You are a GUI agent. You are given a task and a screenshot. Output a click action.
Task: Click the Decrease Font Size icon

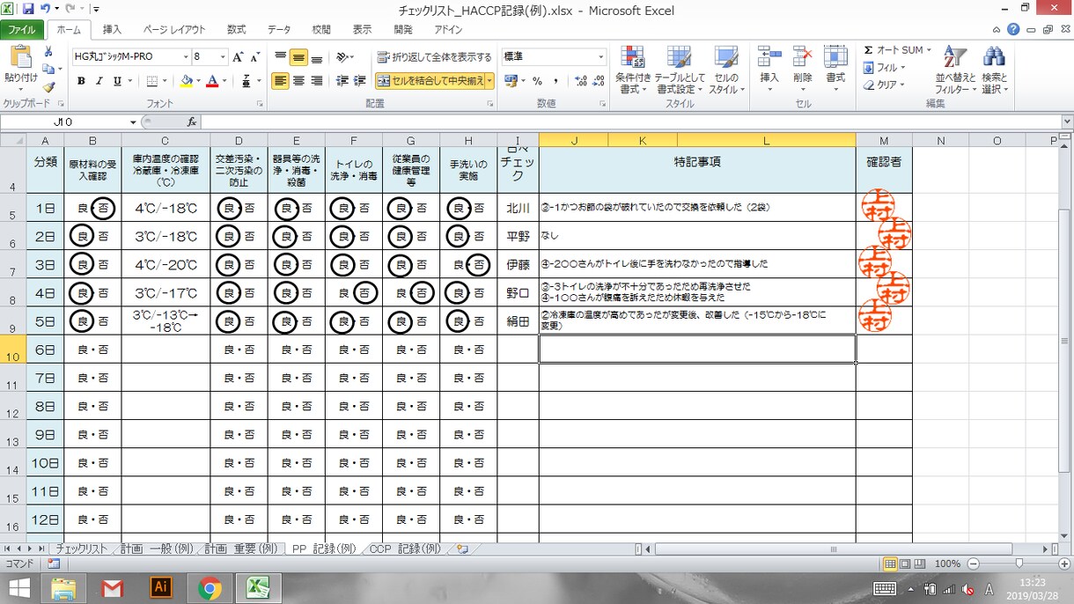pyautogui.click(x=254, y=57)
